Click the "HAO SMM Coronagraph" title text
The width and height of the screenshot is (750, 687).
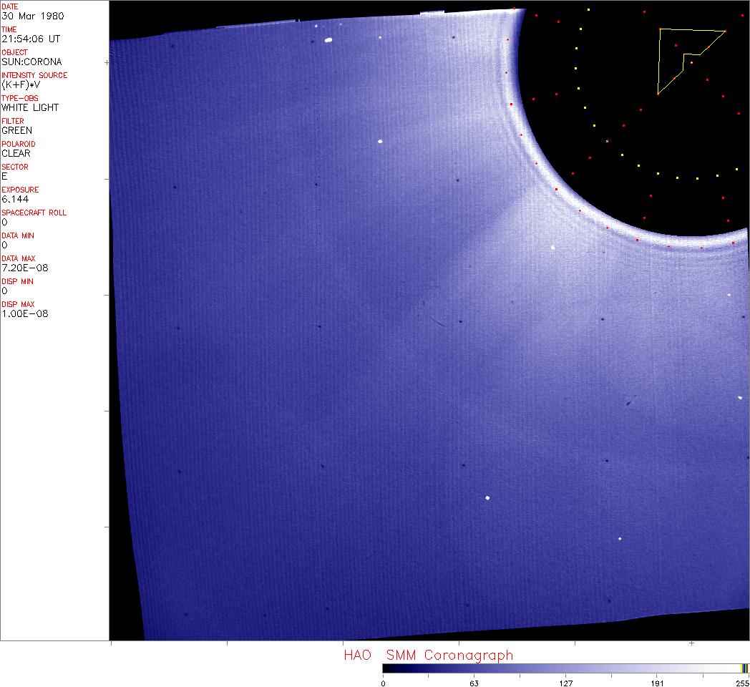[428, 655]
